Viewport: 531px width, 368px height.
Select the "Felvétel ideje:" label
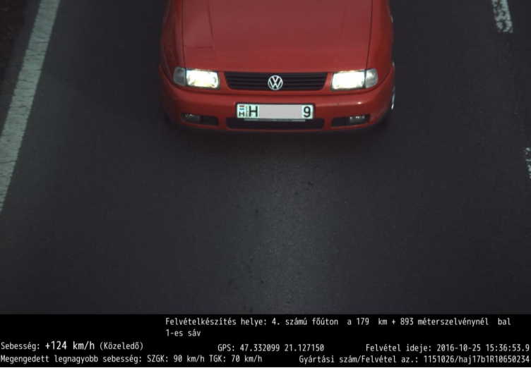tap(398, 348)
